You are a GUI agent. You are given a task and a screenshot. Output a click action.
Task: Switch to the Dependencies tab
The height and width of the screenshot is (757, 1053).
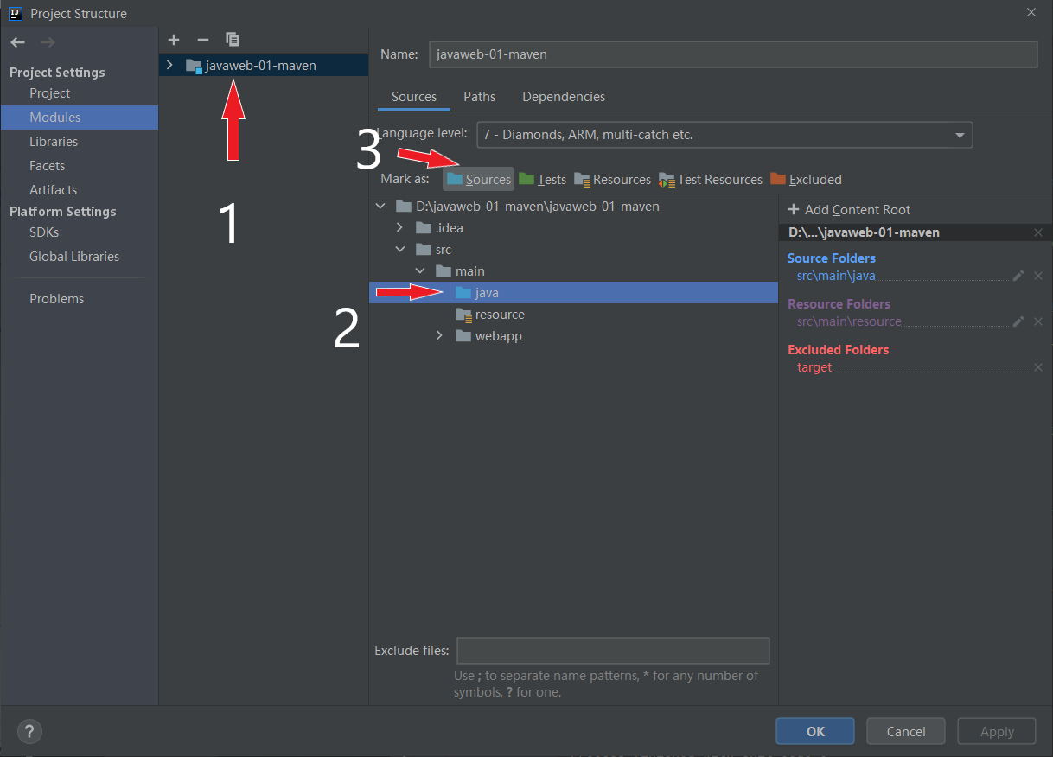click(564, 97)
